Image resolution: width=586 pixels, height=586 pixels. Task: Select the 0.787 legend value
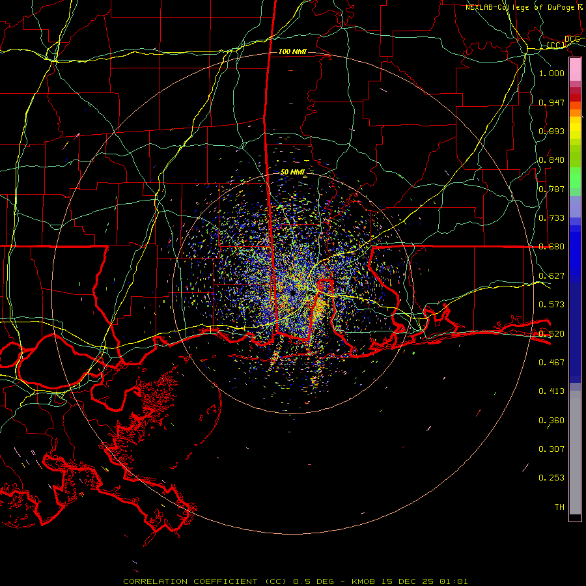[x=551, y=189]
